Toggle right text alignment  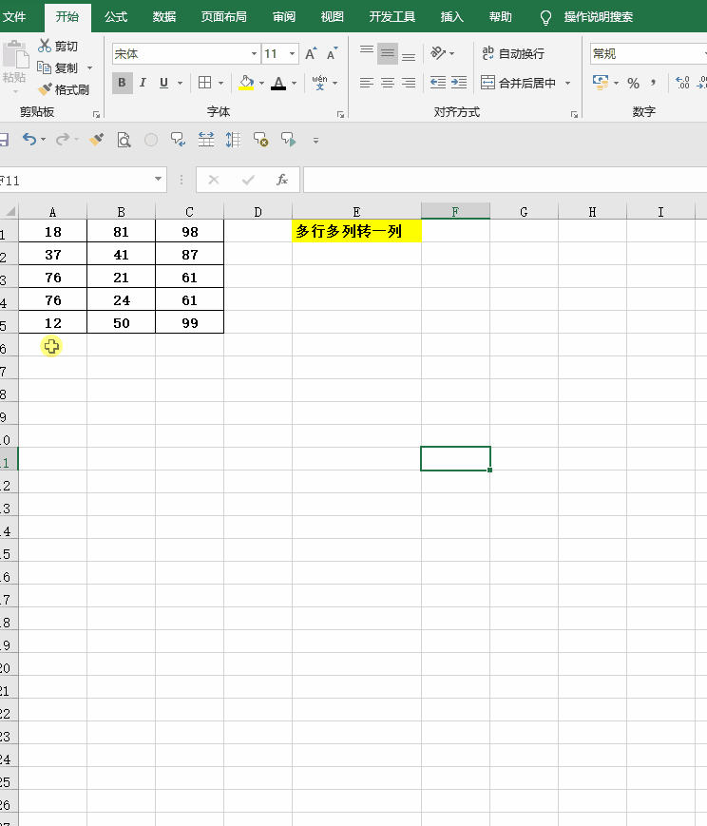point(409,83)
